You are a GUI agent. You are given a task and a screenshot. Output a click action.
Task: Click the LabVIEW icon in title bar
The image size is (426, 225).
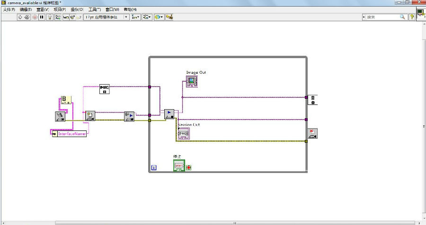tap(3, 2)
